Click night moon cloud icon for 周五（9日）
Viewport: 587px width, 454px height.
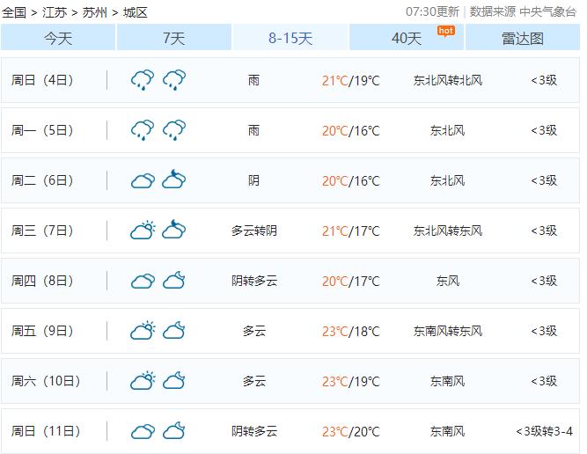[174, 330]
